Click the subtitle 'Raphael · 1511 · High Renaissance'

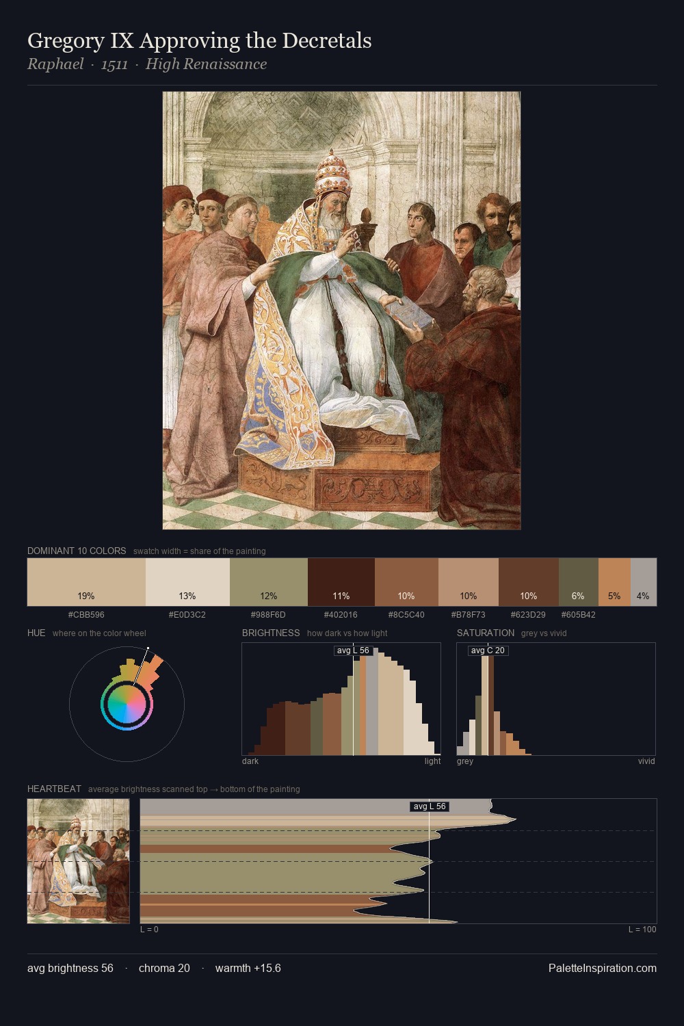147,64
